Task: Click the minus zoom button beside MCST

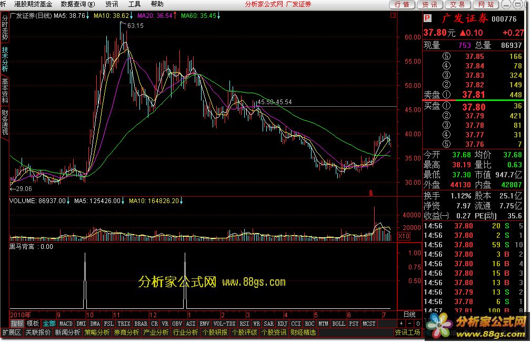Action: pos(409,324)
